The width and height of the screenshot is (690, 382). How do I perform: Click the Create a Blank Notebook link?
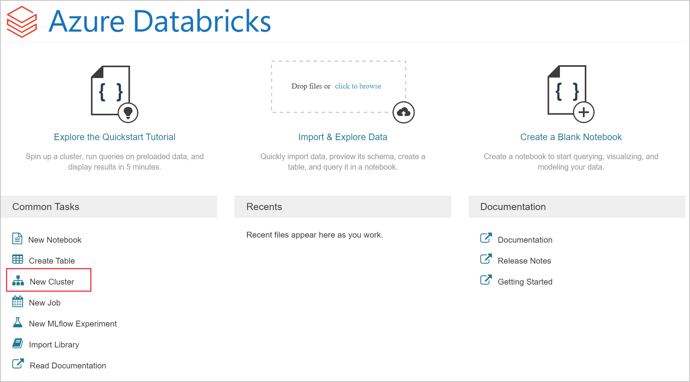tap(571, 137)
